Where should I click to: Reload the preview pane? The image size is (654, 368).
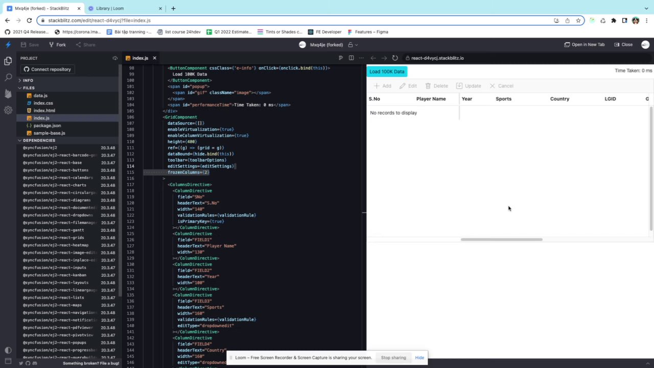(395, 58)
